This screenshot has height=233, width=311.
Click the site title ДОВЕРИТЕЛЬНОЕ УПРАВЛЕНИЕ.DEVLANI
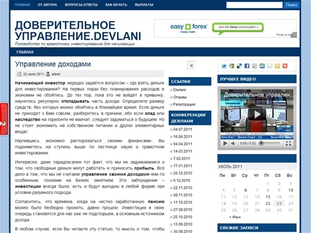click(x=78, y=30)
